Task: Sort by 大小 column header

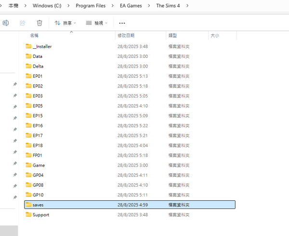Action: click(x=215, y=35)
